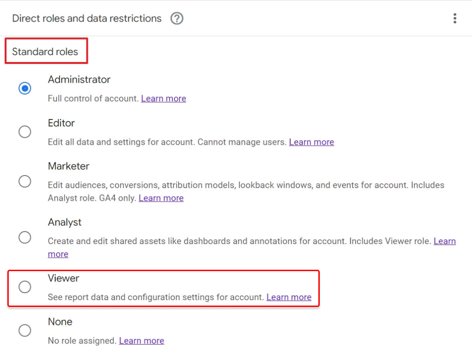Click Learn more beside Editor description
The height and width of the screenshot is (352, 472).
tap(311, 142)
